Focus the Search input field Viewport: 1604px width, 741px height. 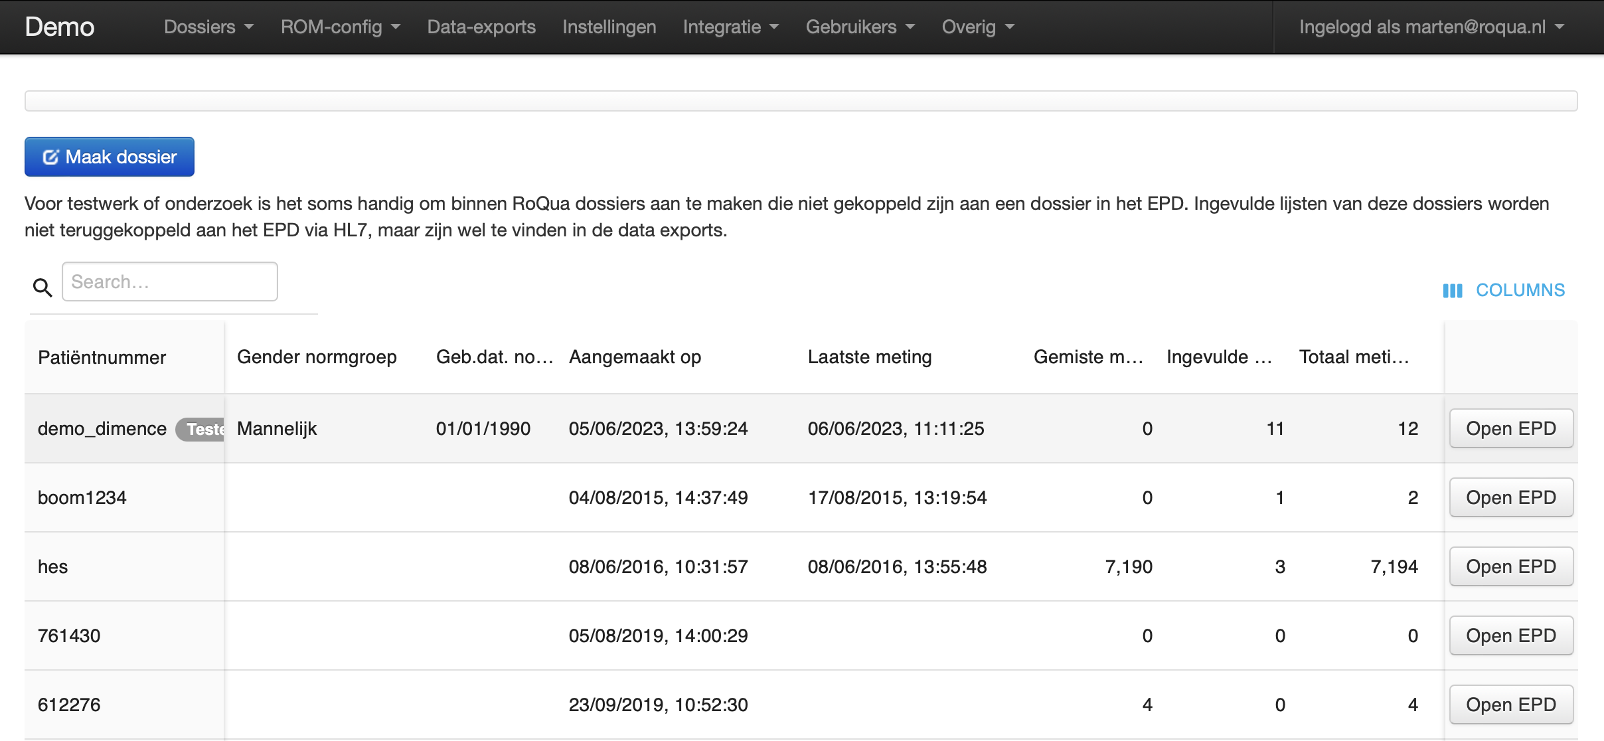click(170, 282)
